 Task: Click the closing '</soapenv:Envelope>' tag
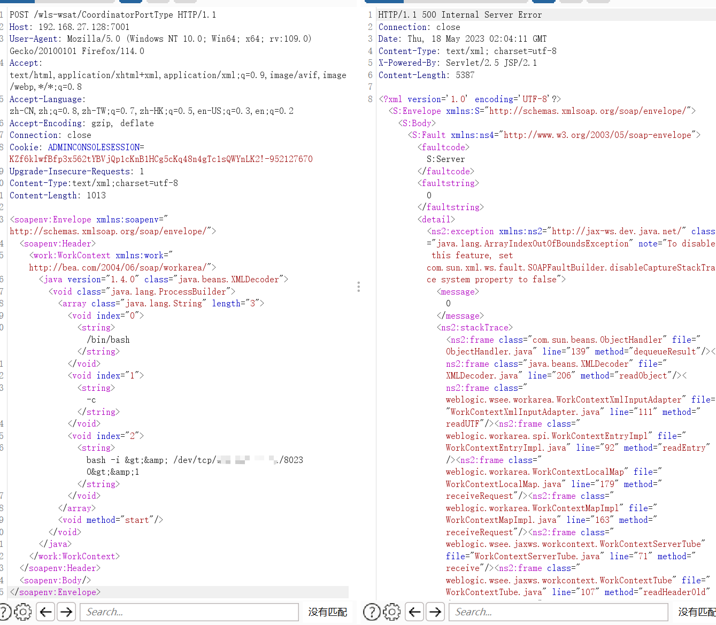point(55,592)
